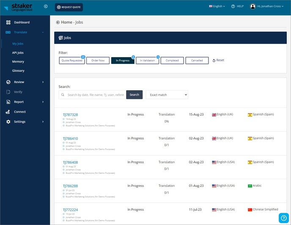Click the 15-Aug-23 date
The width and height of the screenshot is (291, 225).
coord(196,115)
